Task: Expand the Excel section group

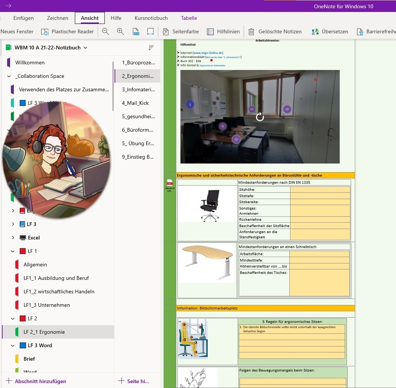Action: click(x=13, y=238)
